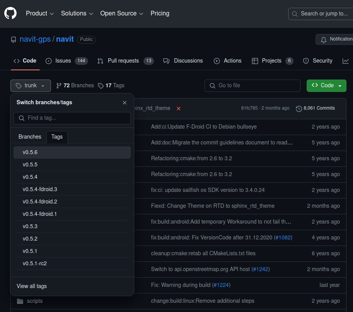The height and width of the screenshot is (312, 353).
Task: Open the scripts folder
Action: [x=35, y=301]
